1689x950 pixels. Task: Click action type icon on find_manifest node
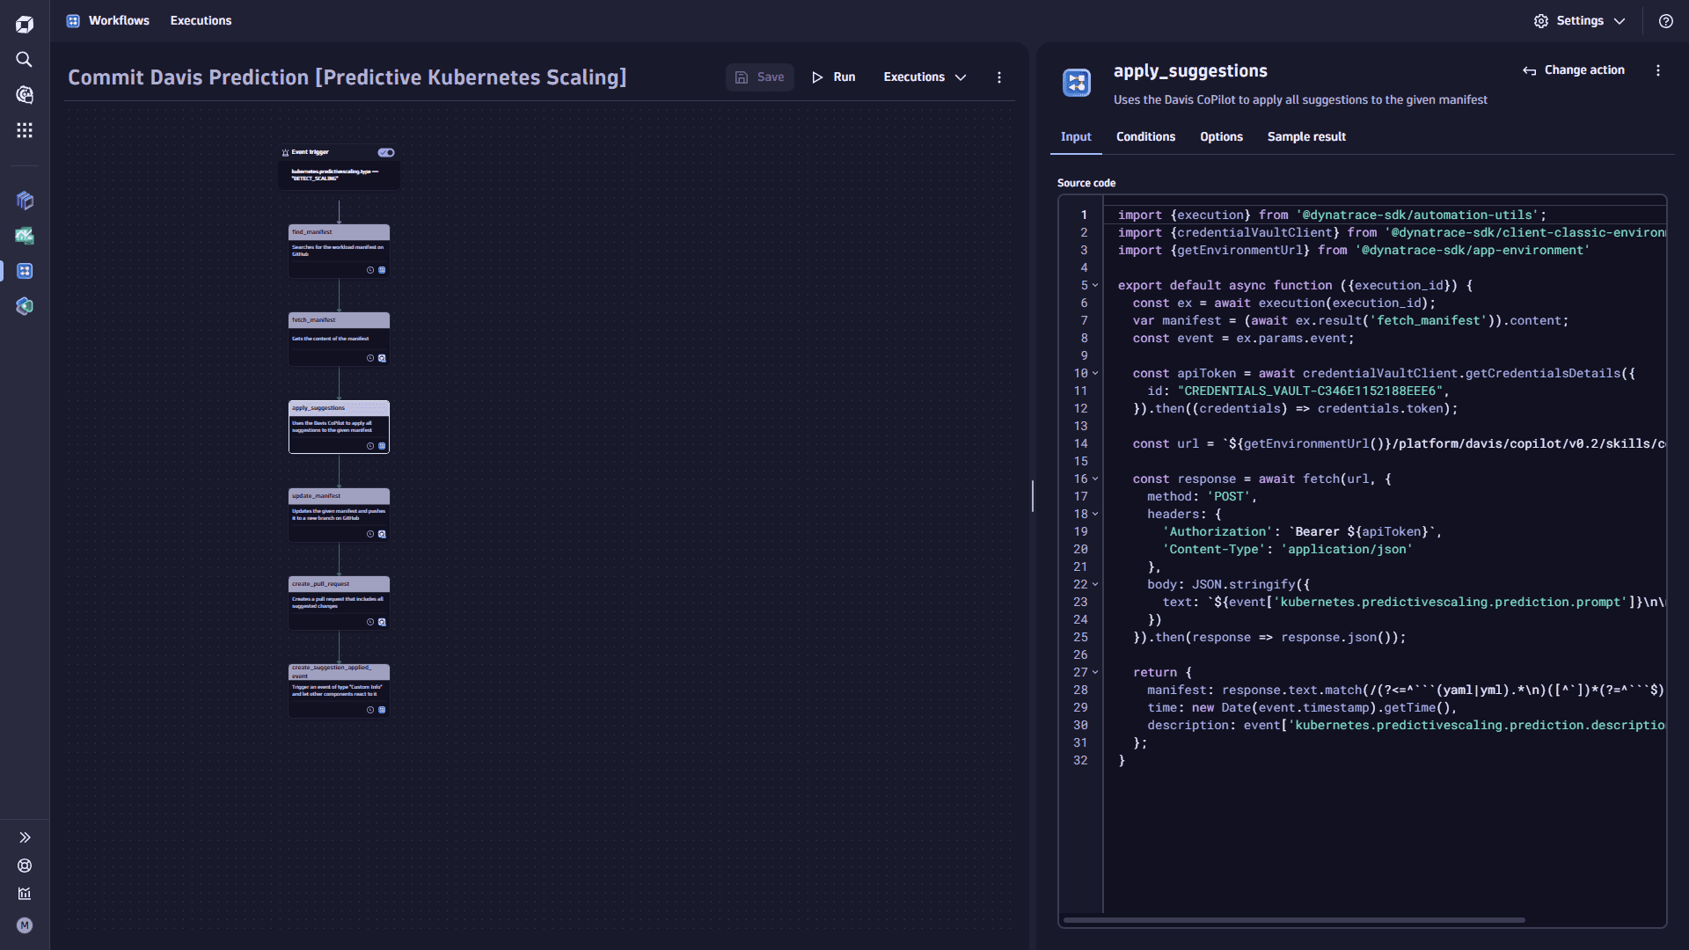(x=382, y=270)
